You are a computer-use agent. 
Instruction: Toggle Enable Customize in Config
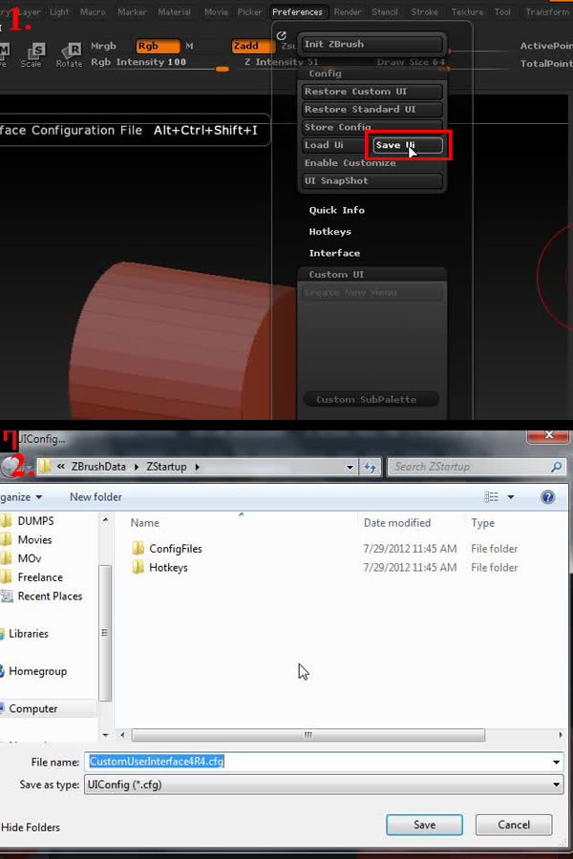tap(350, 162)
